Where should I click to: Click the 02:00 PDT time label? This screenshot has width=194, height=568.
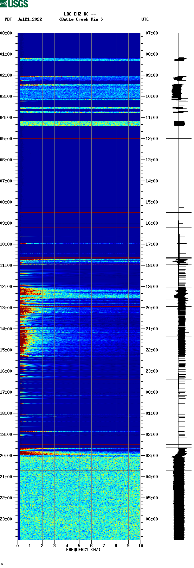pyautogui.click(x=6, y=75)
